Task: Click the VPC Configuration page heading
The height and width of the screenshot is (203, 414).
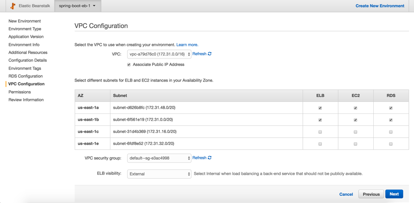Action: coord(101,26)
